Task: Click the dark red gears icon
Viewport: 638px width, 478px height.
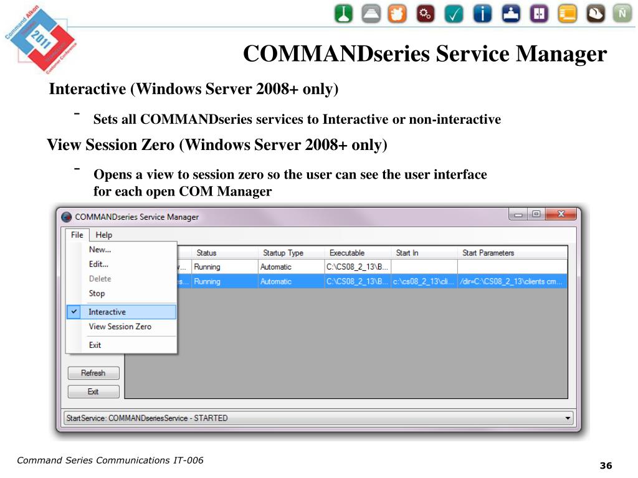Action: (426, 14)
